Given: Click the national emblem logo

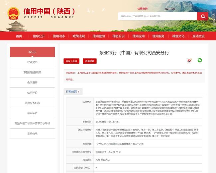Looking at the screenshot, I should coord(13,14).
